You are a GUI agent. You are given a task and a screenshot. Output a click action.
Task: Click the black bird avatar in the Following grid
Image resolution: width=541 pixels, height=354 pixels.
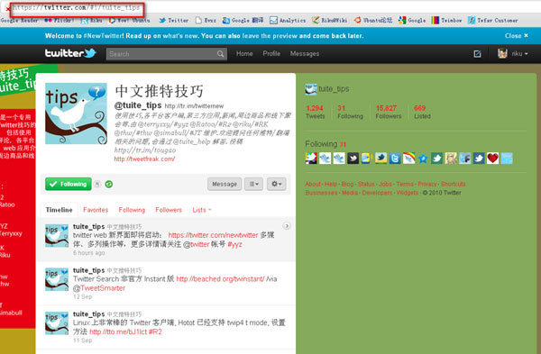pyautogui.click(x=353, y=159)
